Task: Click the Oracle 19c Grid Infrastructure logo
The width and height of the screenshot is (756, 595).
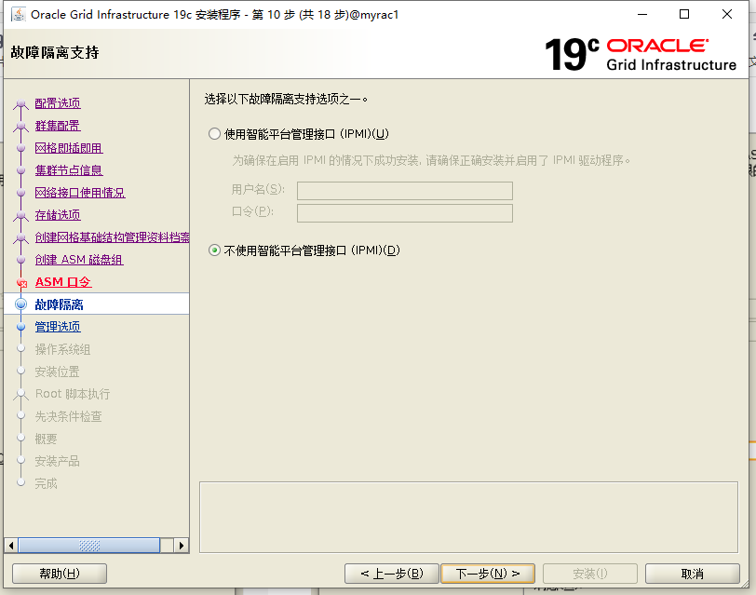Action: click(x=641, y=55)
